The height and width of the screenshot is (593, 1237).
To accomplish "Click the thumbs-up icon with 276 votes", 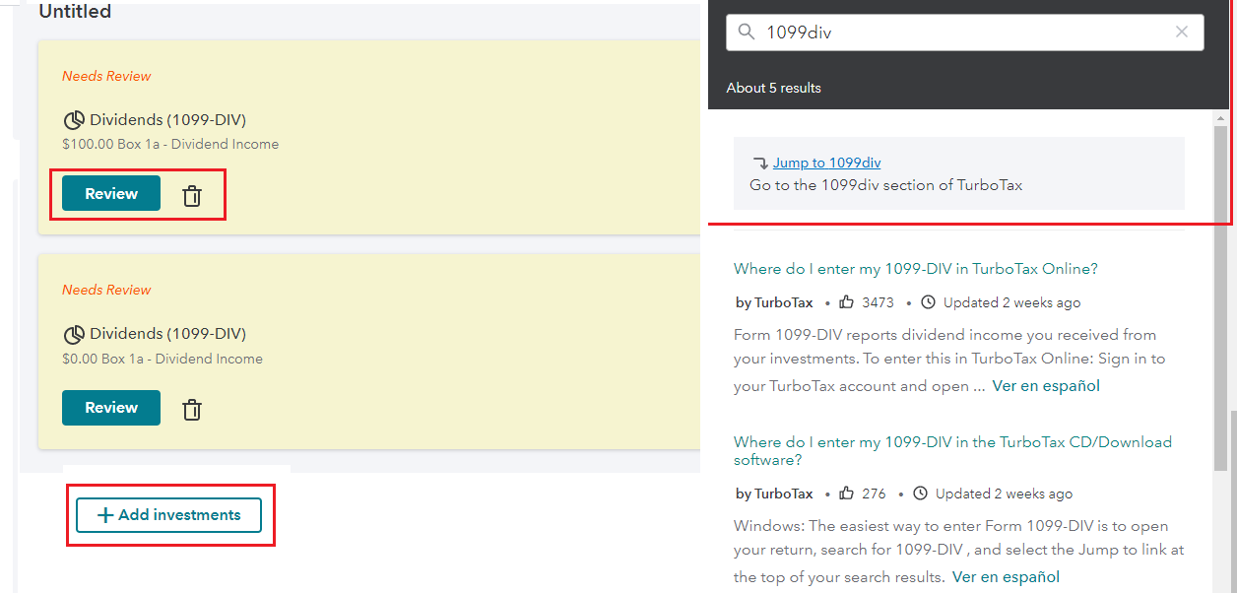I will pyautogui.click(x=847, y=494).
